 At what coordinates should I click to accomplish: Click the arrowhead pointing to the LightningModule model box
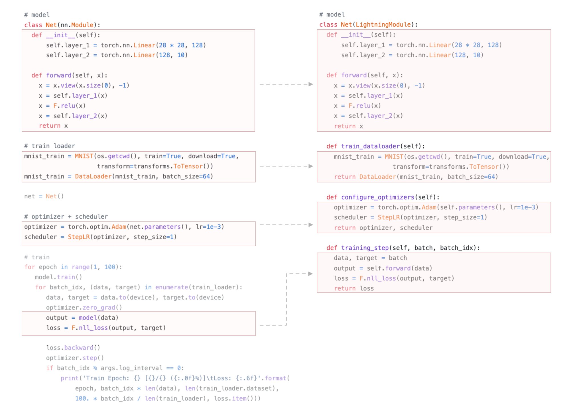click(310, 84)
